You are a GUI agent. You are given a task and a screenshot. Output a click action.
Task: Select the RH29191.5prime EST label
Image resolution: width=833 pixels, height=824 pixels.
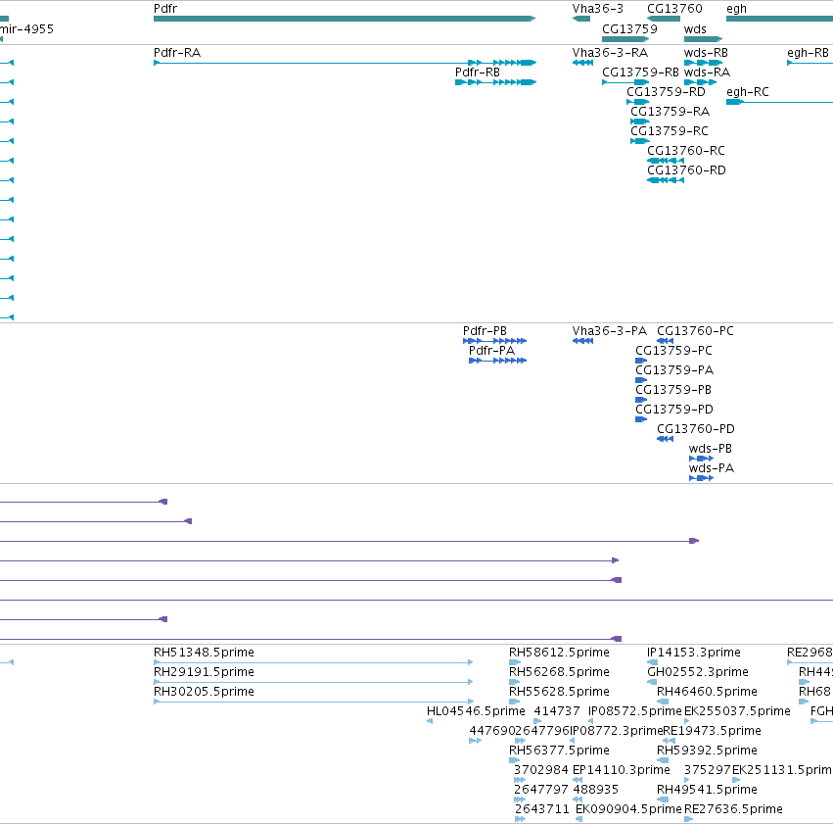(204, 672)
